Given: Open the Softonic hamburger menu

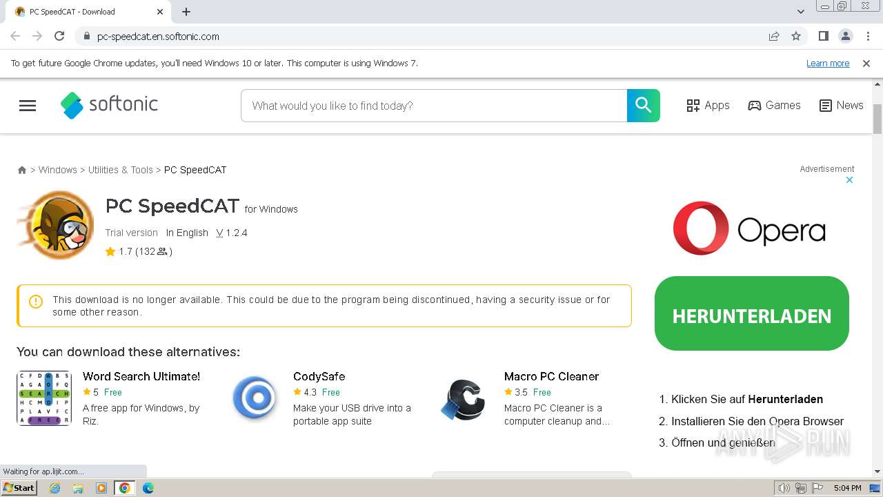Looking at the screenshot, I should pyautogui.click(x=28, y=106).
